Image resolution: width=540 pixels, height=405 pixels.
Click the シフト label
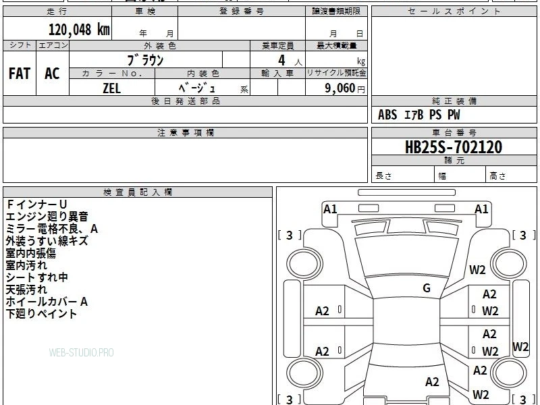(x=20, y=45)
